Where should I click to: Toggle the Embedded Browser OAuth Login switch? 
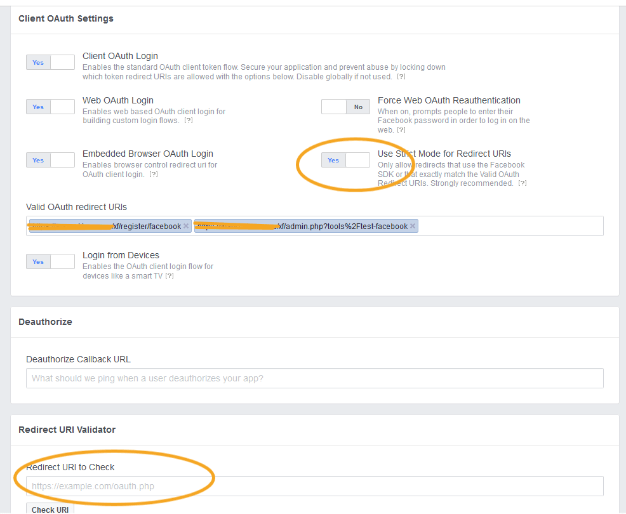(50, 160)
